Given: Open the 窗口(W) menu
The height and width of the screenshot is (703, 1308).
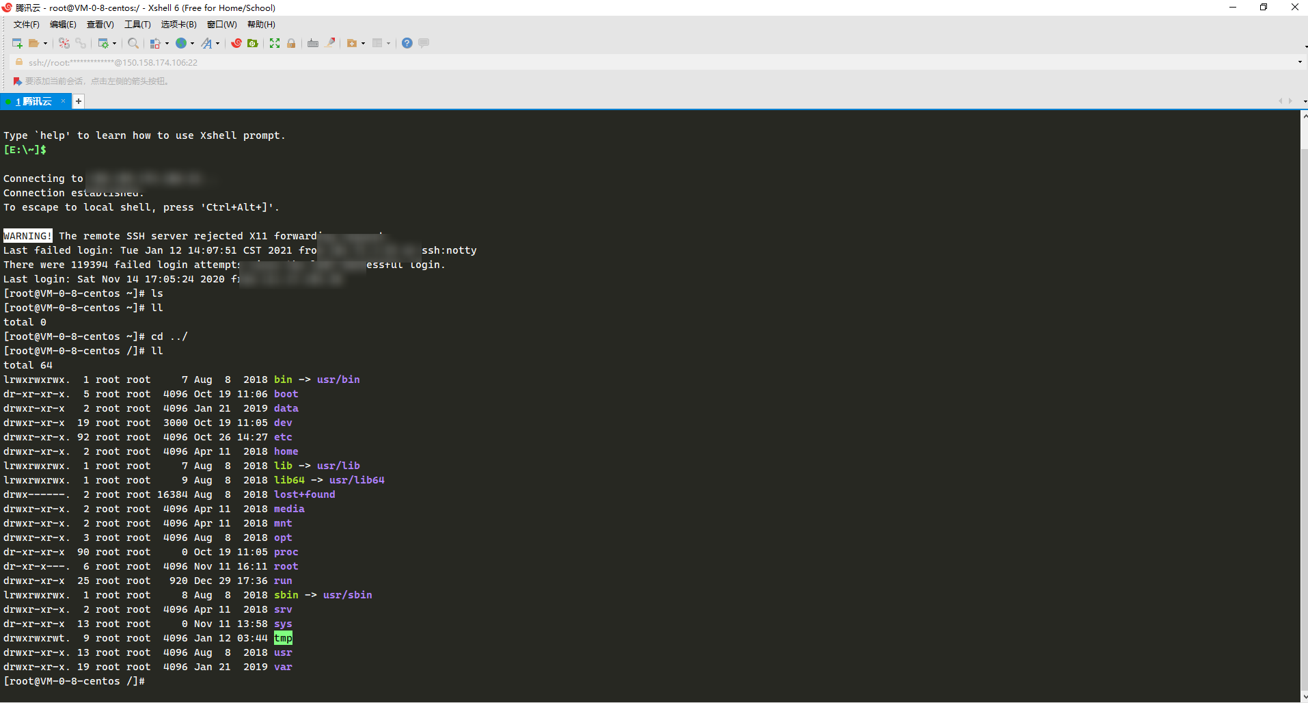Looking at the screenshot, I should 222,25.
